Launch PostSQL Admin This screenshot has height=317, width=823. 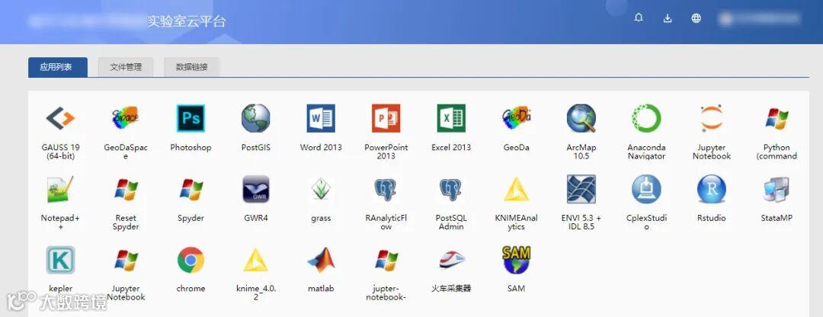point(451,189)
